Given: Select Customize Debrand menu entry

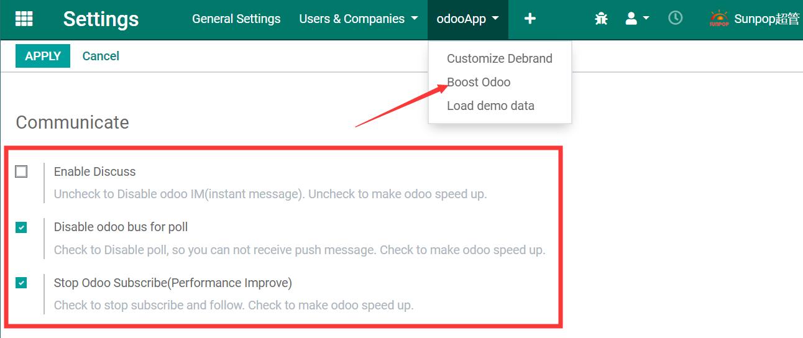Looking at the screenshot, I should coord(500,58).
